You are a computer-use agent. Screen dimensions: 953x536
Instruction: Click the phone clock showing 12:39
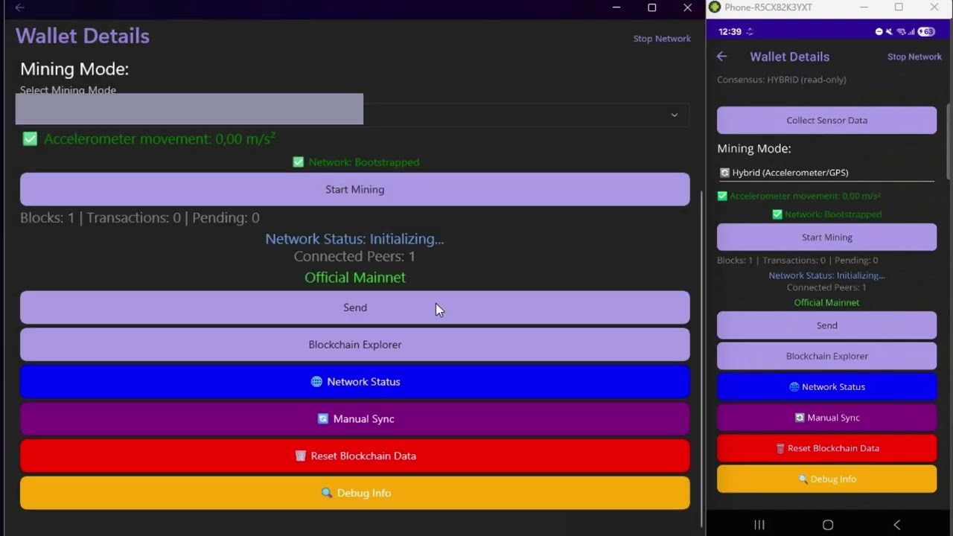coord(730,32)
